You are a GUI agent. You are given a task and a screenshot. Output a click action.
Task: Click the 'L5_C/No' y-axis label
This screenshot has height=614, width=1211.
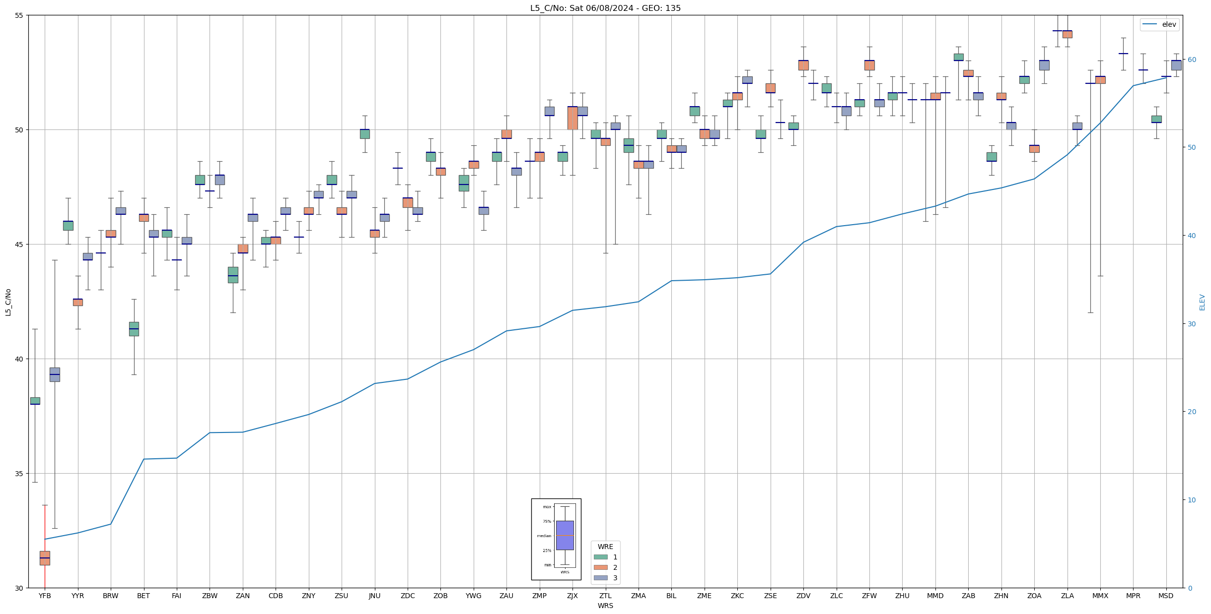click(8, 302)
